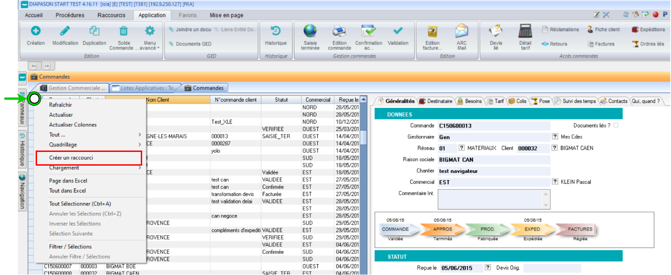The width and height of the screenshot is (671, 275).
Task: Click the Duplication icon
Action: pos(94,32)
